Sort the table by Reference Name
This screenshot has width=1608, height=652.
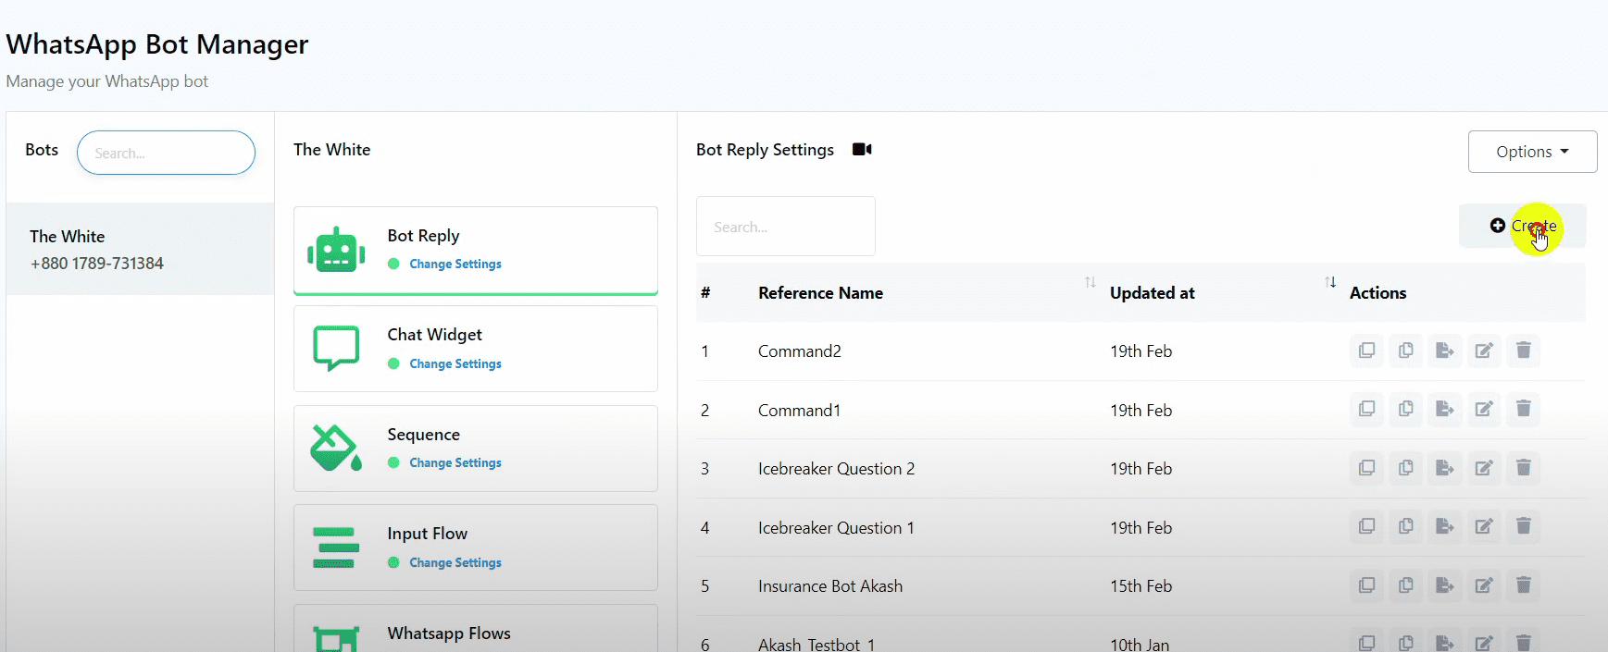[x=1090, y=283]
